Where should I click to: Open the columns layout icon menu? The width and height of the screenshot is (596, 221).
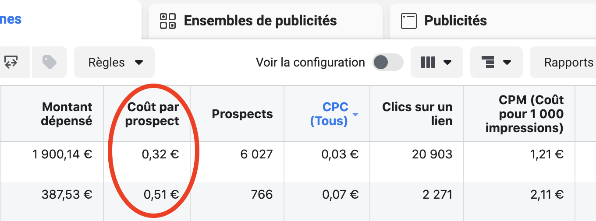pyautogui.click(x=436, y=62)
